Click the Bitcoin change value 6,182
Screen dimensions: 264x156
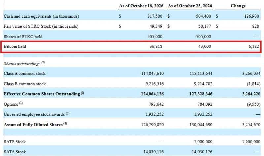[x=254, y=46]
